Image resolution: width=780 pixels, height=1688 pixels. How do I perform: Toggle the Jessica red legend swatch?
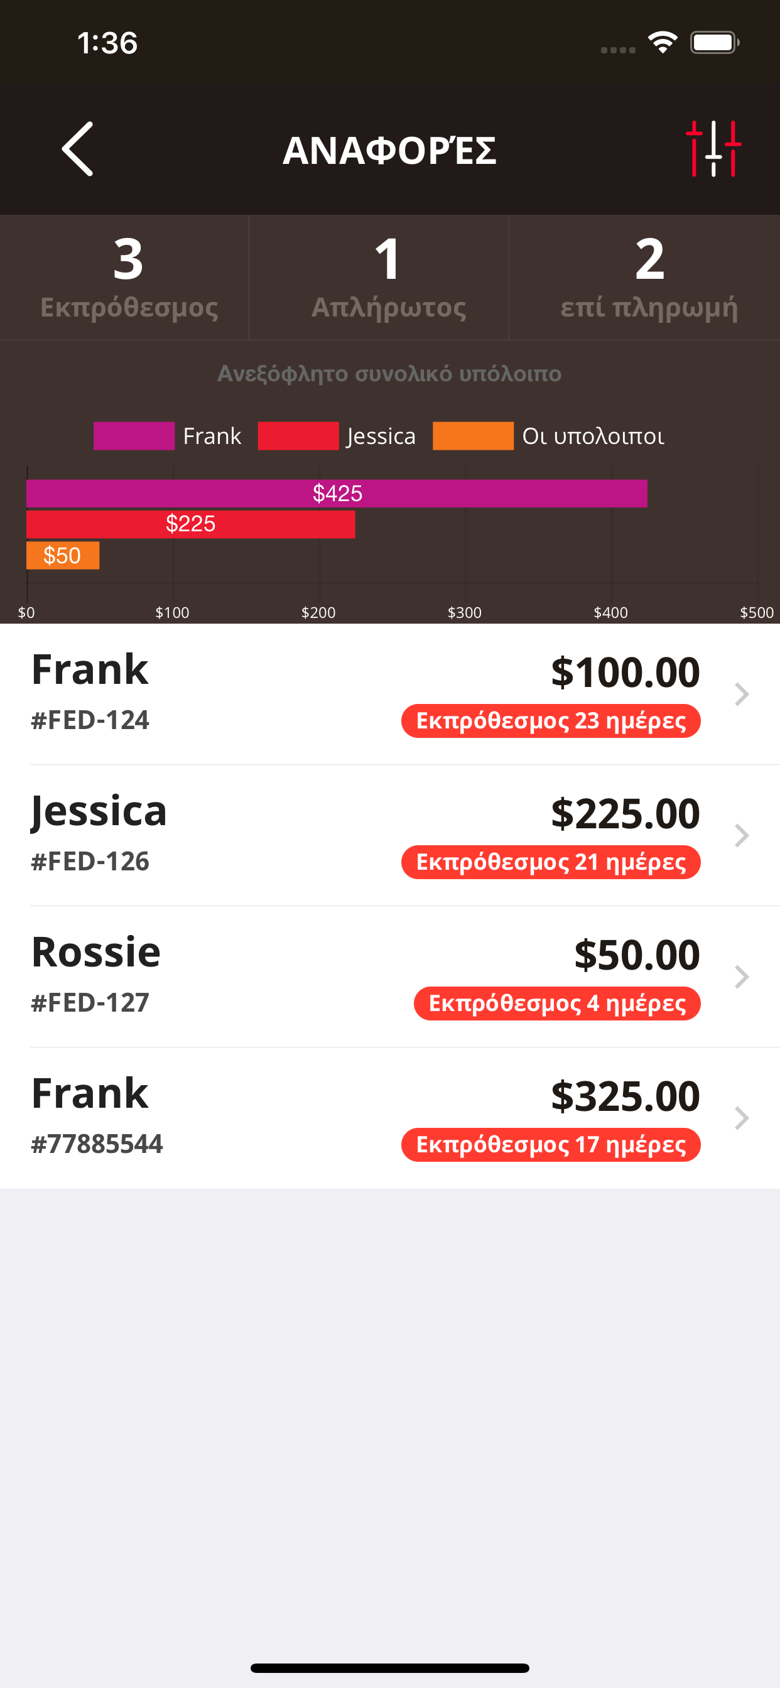click(298, 436)
